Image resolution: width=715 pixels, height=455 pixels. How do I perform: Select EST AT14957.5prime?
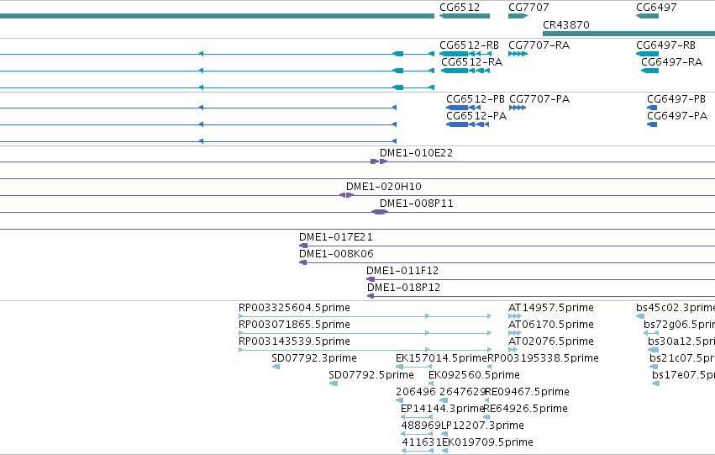coord(515,316)
